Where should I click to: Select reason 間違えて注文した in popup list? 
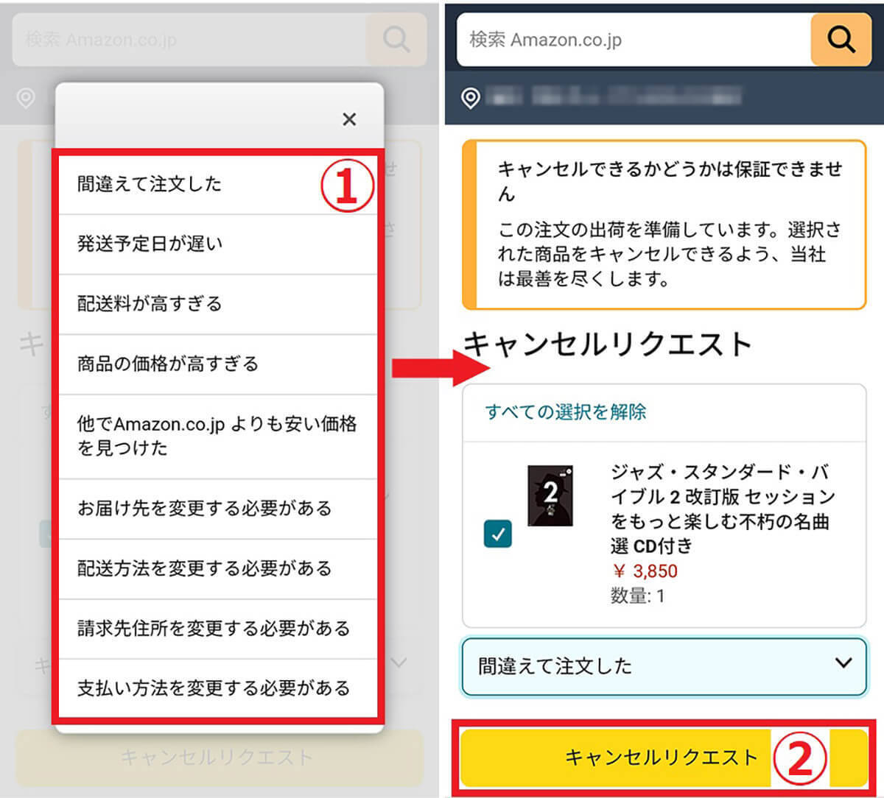click(x=217, y=184)
